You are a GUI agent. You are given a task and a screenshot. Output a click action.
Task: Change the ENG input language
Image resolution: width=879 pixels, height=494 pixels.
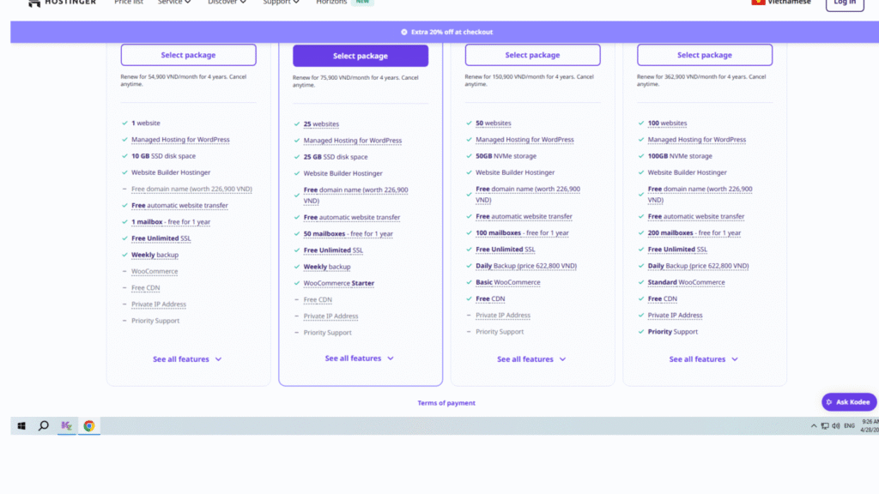[x=849, y=426]
